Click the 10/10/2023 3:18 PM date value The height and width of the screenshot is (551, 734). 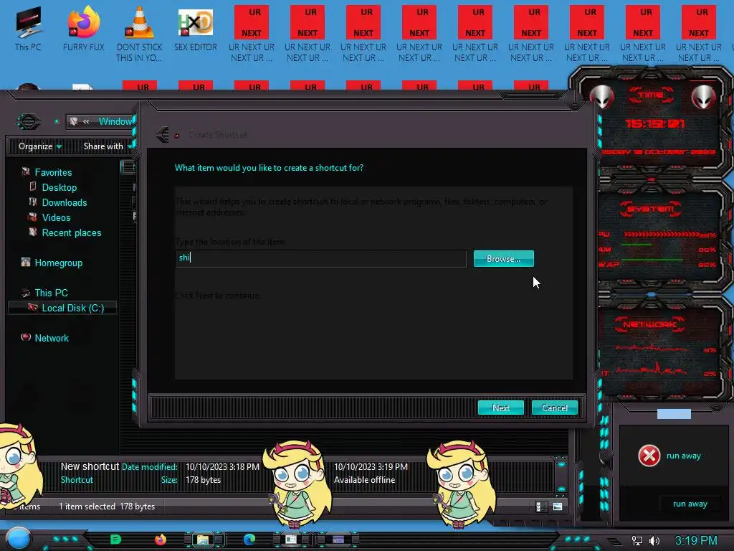click(x=222, y=467)
